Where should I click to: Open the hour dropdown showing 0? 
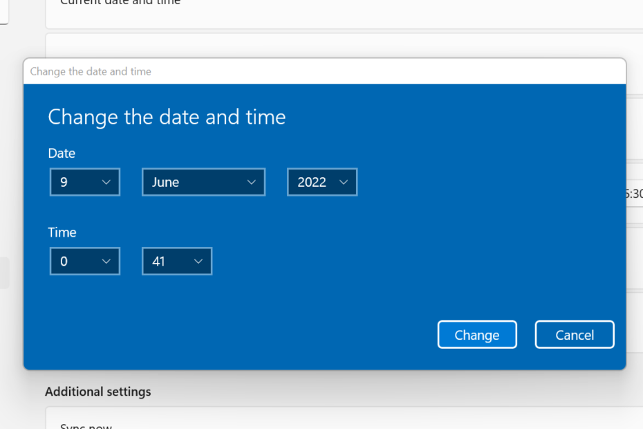click(x=85, y=261)
